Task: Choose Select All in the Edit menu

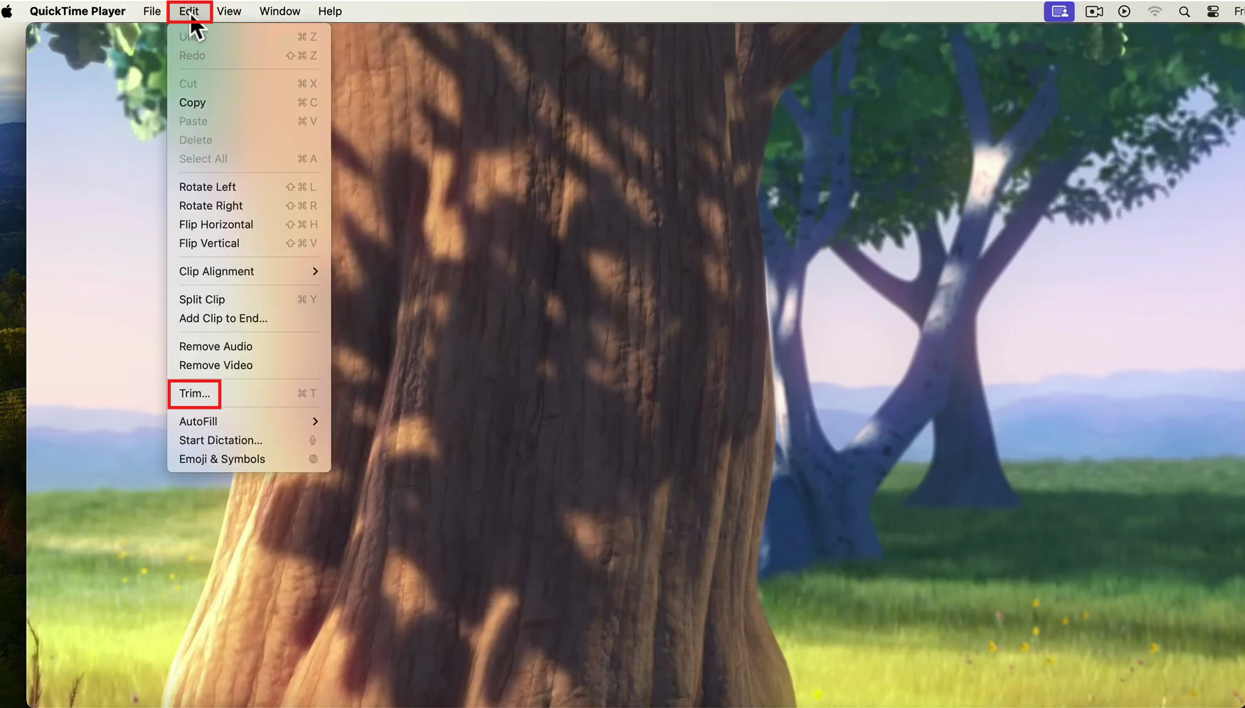Action: point(248,159)
